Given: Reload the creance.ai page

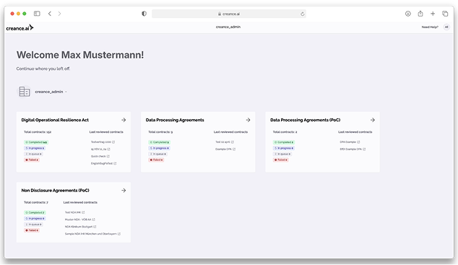Looking at the screenshot, I should tap(302, 14).
